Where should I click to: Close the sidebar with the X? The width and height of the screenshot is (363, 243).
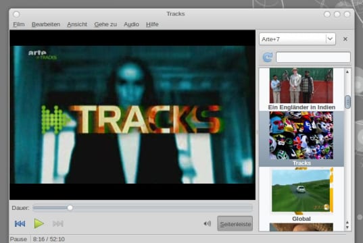[x=345, y=39]
